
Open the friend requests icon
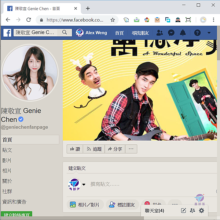click(159, 33)
